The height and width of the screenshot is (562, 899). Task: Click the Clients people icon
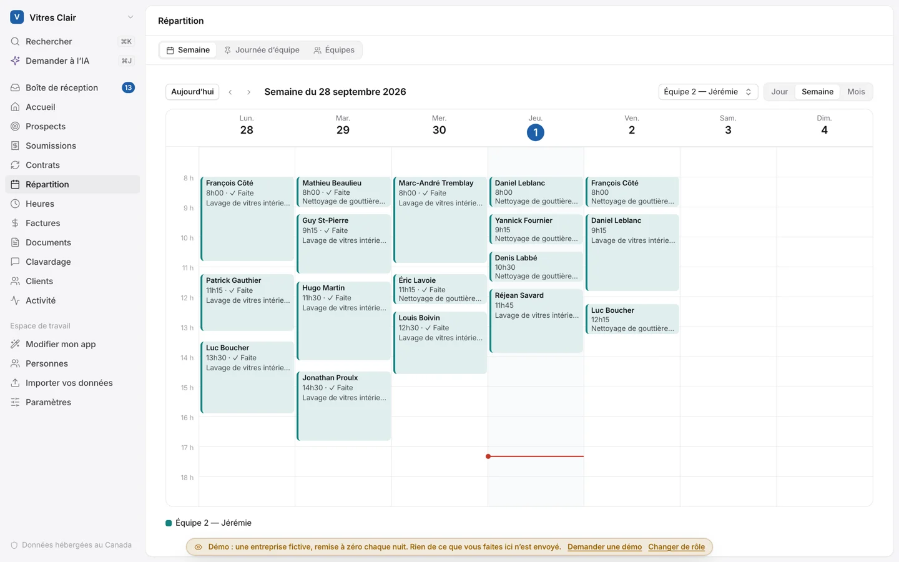[x=15, y=281]
